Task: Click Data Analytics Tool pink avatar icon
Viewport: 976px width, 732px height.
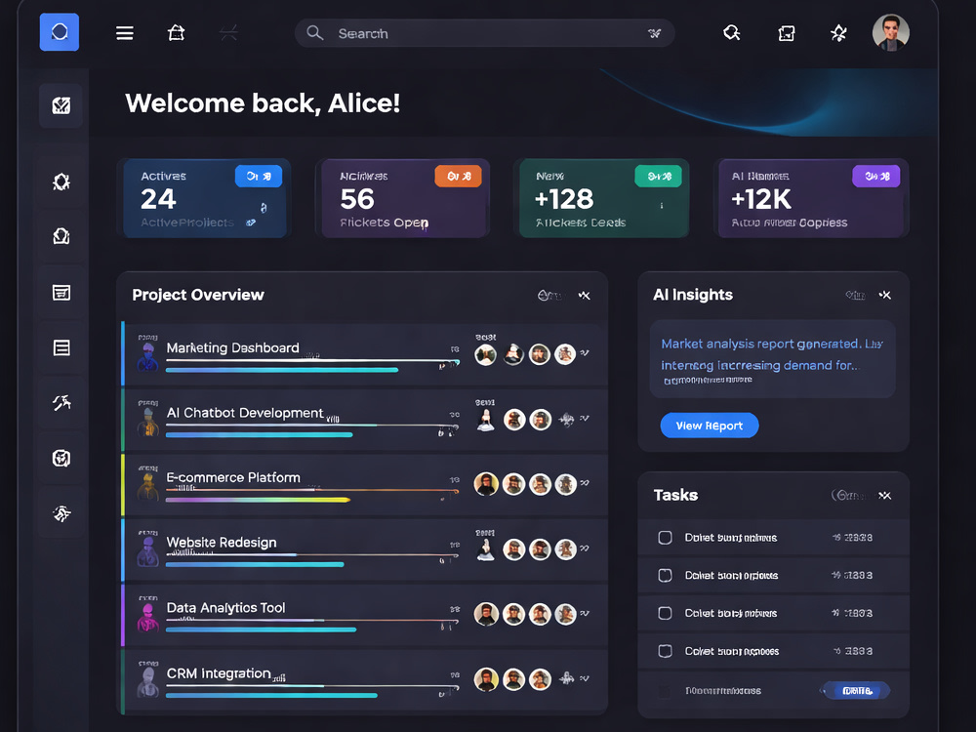Action: click(147, 617)
